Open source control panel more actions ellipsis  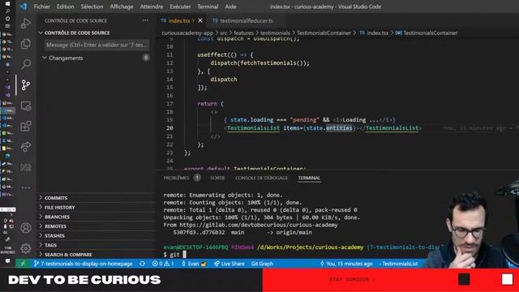[x=145, y=20]
